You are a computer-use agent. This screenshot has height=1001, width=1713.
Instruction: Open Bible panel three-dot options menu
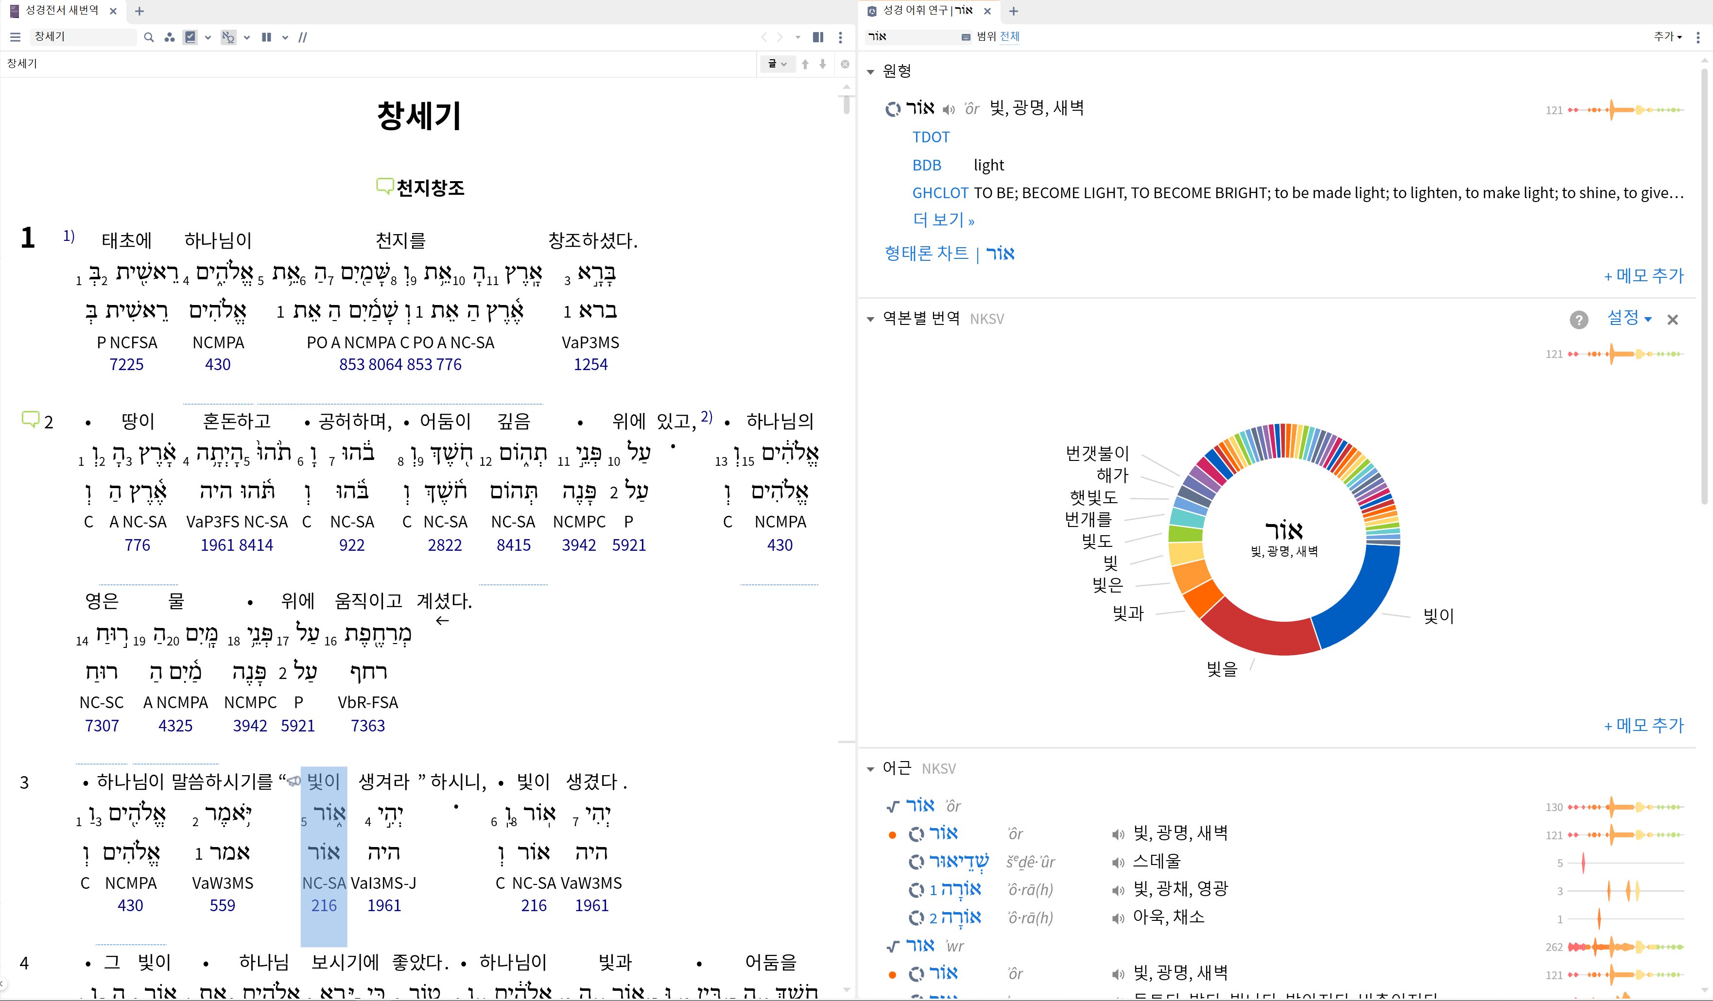pos(841,37)
